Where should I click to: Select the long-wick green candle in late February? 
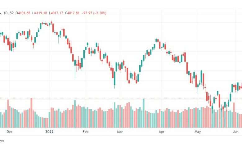click(x=115, y=80)
